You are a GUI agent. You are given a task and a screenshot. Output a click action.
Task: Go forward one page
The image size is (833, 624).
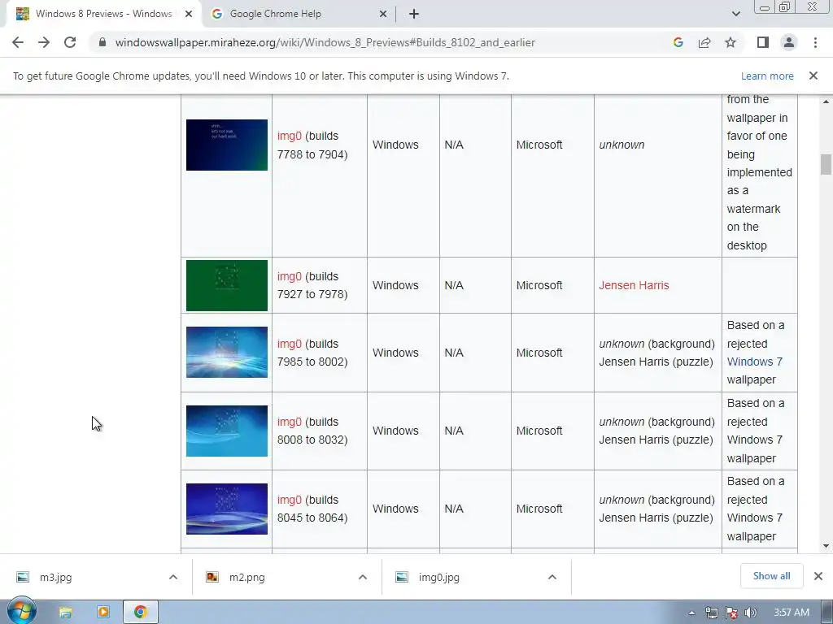click(44, 42)
